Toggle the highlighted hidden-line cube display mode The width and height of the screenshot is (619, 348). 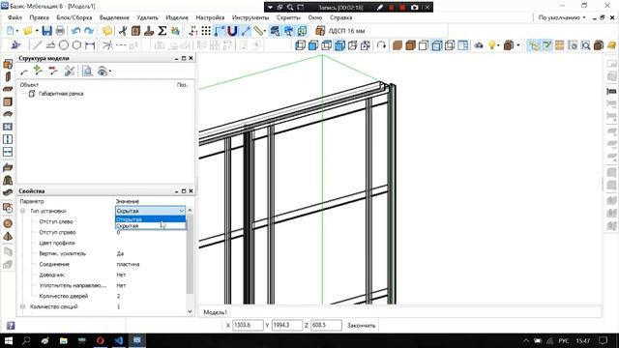436,45
